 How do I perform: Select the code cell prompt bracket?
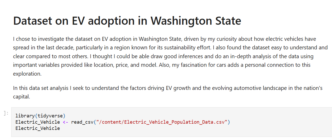click(6, 113)
